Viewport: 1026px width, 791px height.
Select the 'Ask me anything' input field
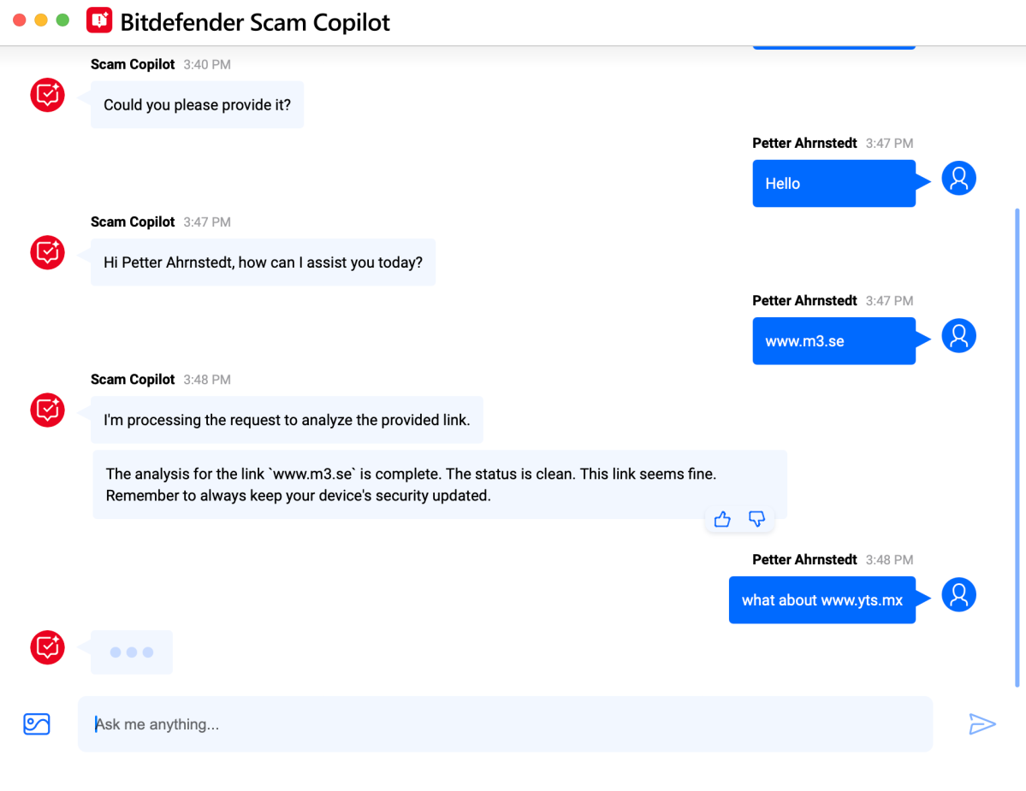click(505, 723)
